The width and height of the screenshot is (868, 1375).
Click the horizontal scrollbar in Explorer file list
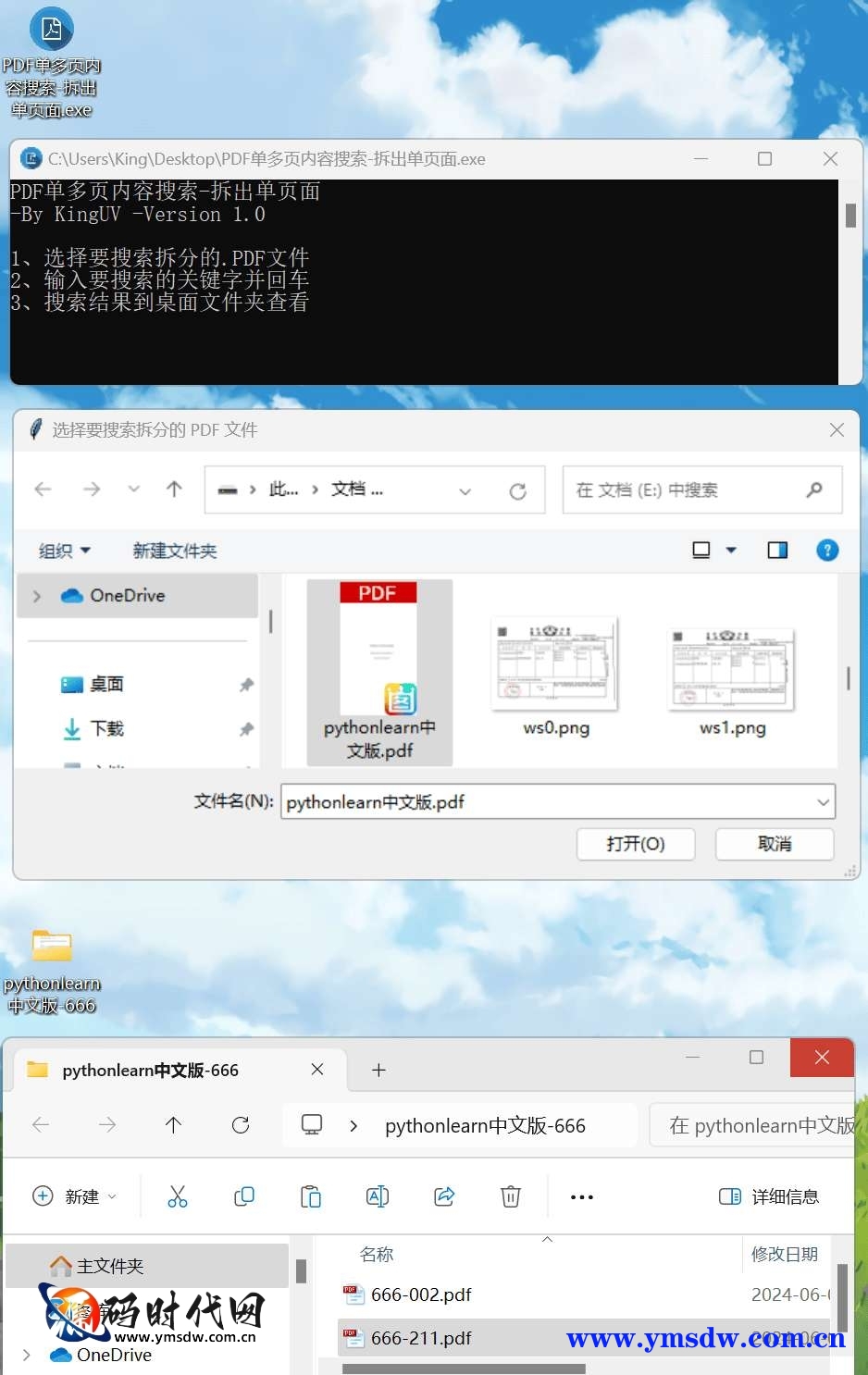tap(464, 1369)
